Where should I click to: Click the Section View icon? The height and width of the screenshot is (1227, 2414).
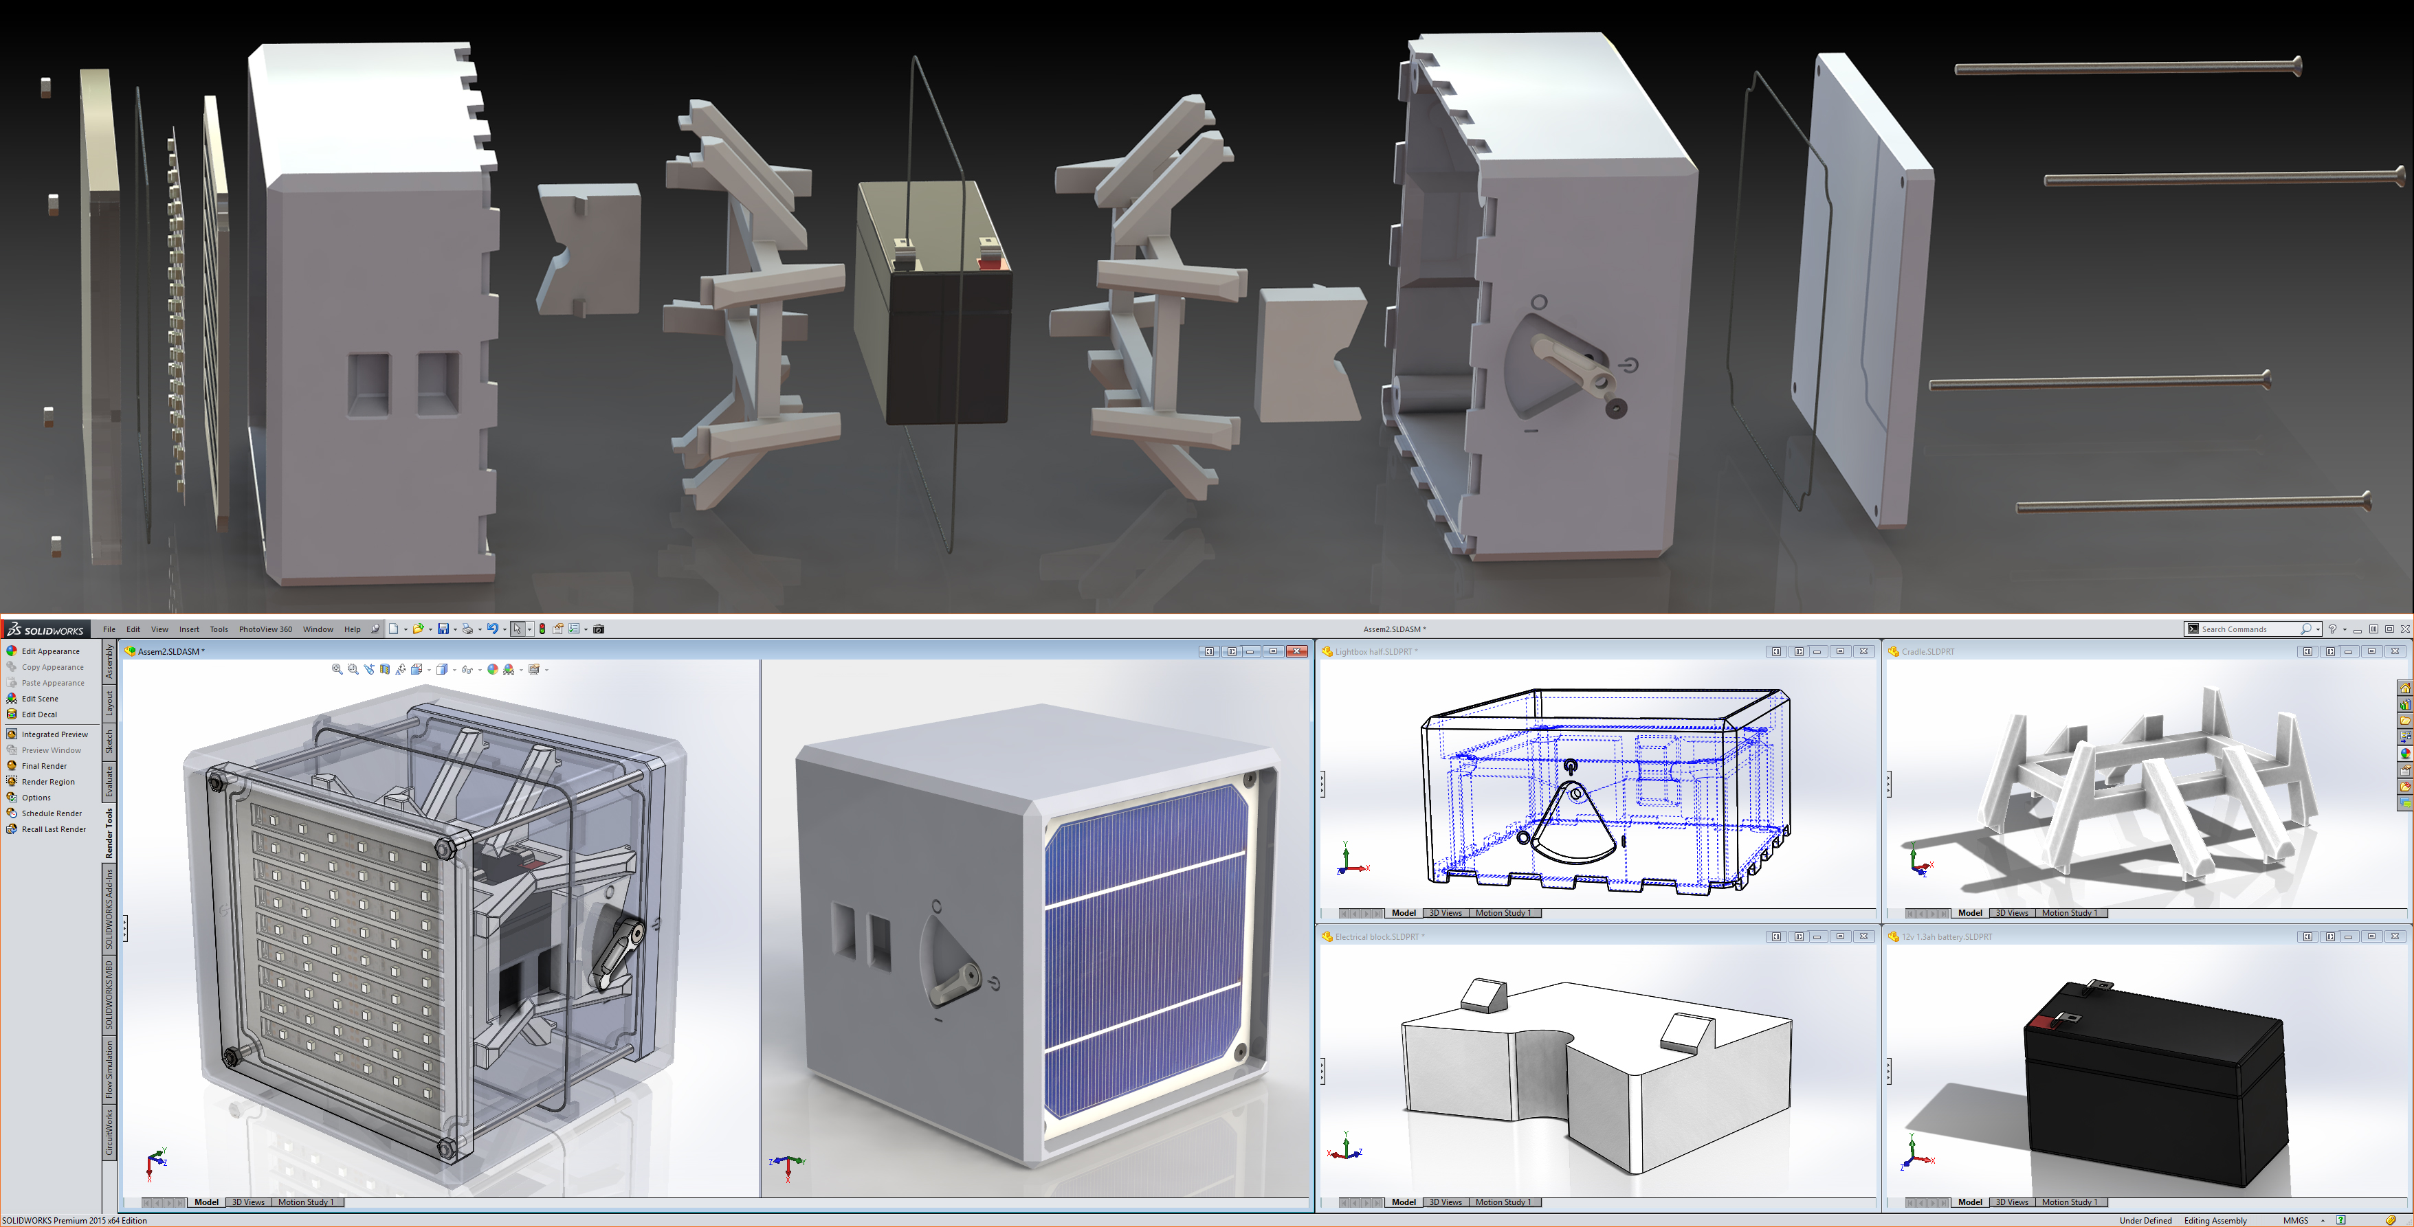click(385, 670)
